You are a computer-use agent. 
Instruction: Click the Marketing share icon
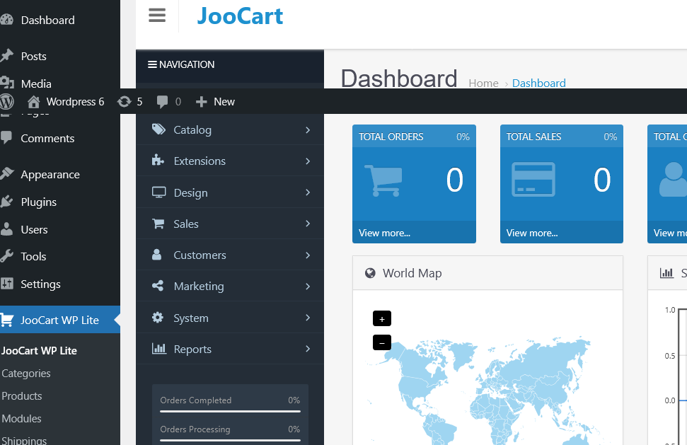coord(158,286)
